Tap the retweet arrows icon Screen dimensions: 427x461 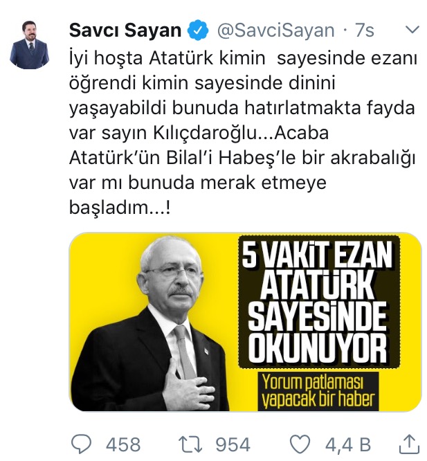(191, 444)
